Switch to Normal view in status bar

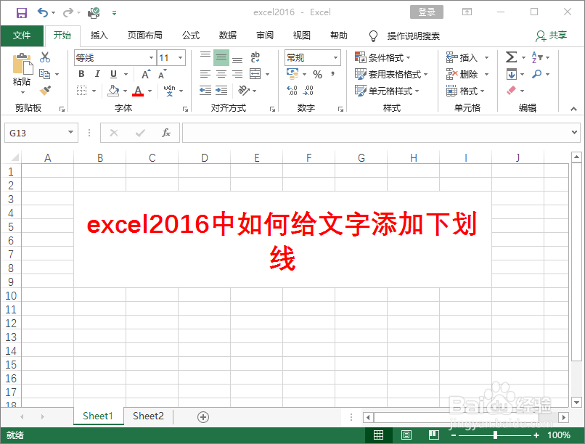click(378, 435)
